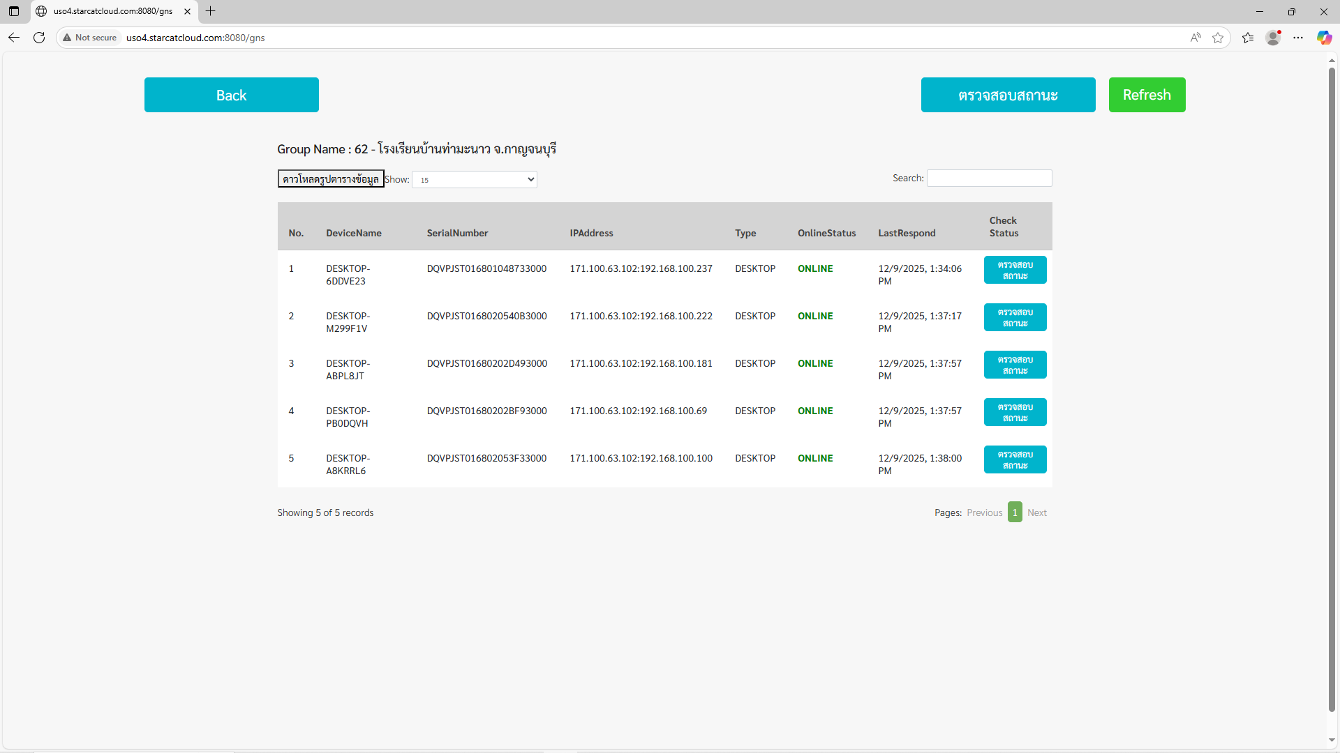Viewport: 1340px width, 753px height.
Task: Open a new tab with plus button
Action: coord(210,11)
